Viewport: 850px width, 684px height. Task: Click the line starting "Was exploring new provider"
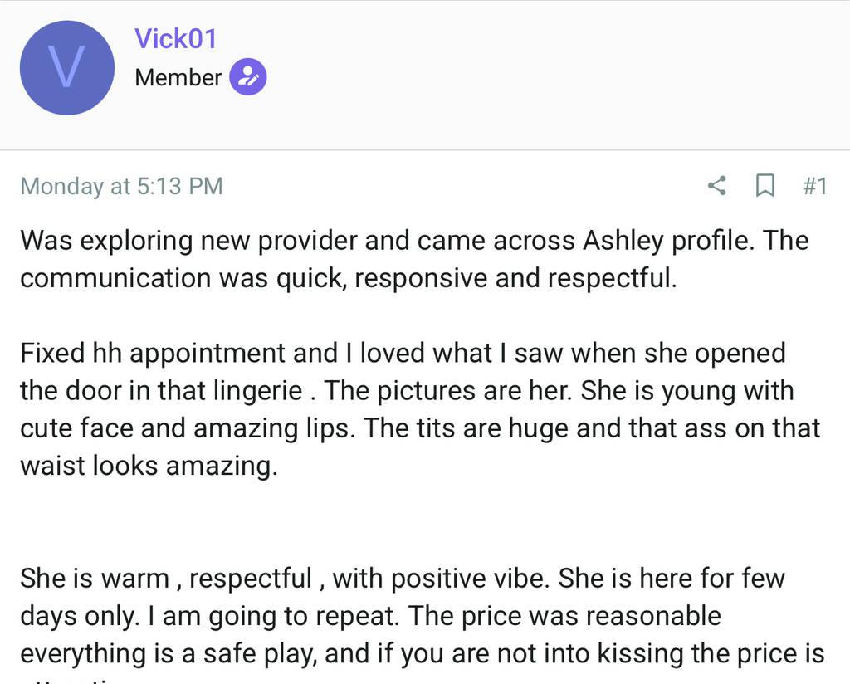(413, 241)
